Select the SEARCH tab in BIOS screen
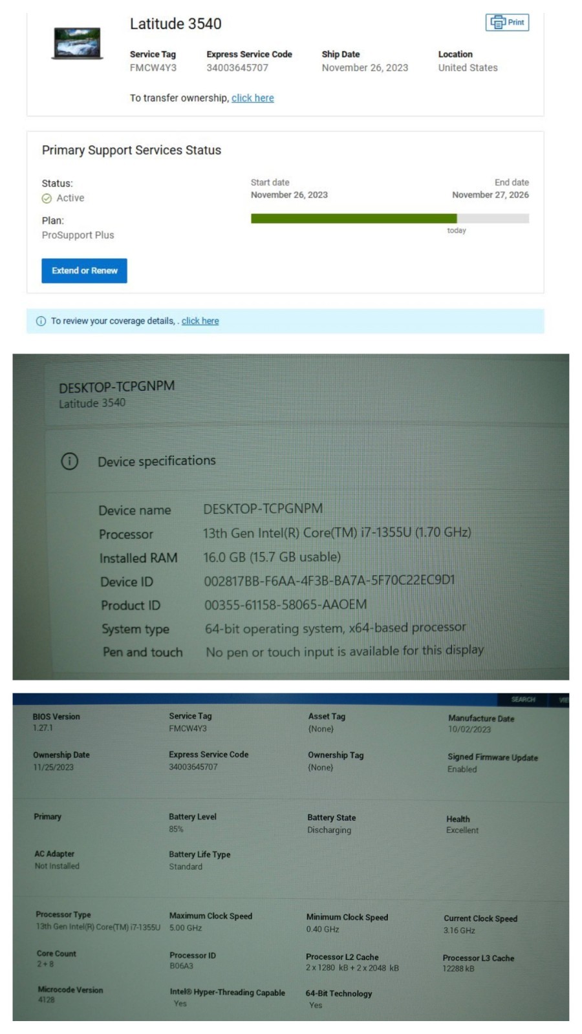This screenshot has width=582, height=1034. tap(523, 699)
